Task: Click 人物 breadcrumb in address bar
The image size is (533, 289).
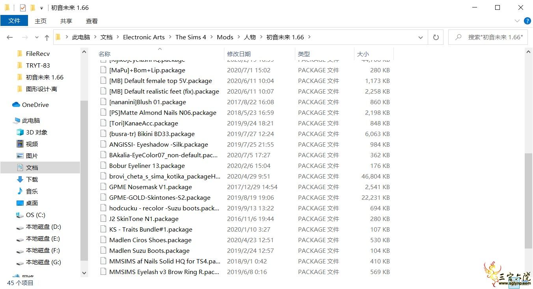Action: coord(250,37)
